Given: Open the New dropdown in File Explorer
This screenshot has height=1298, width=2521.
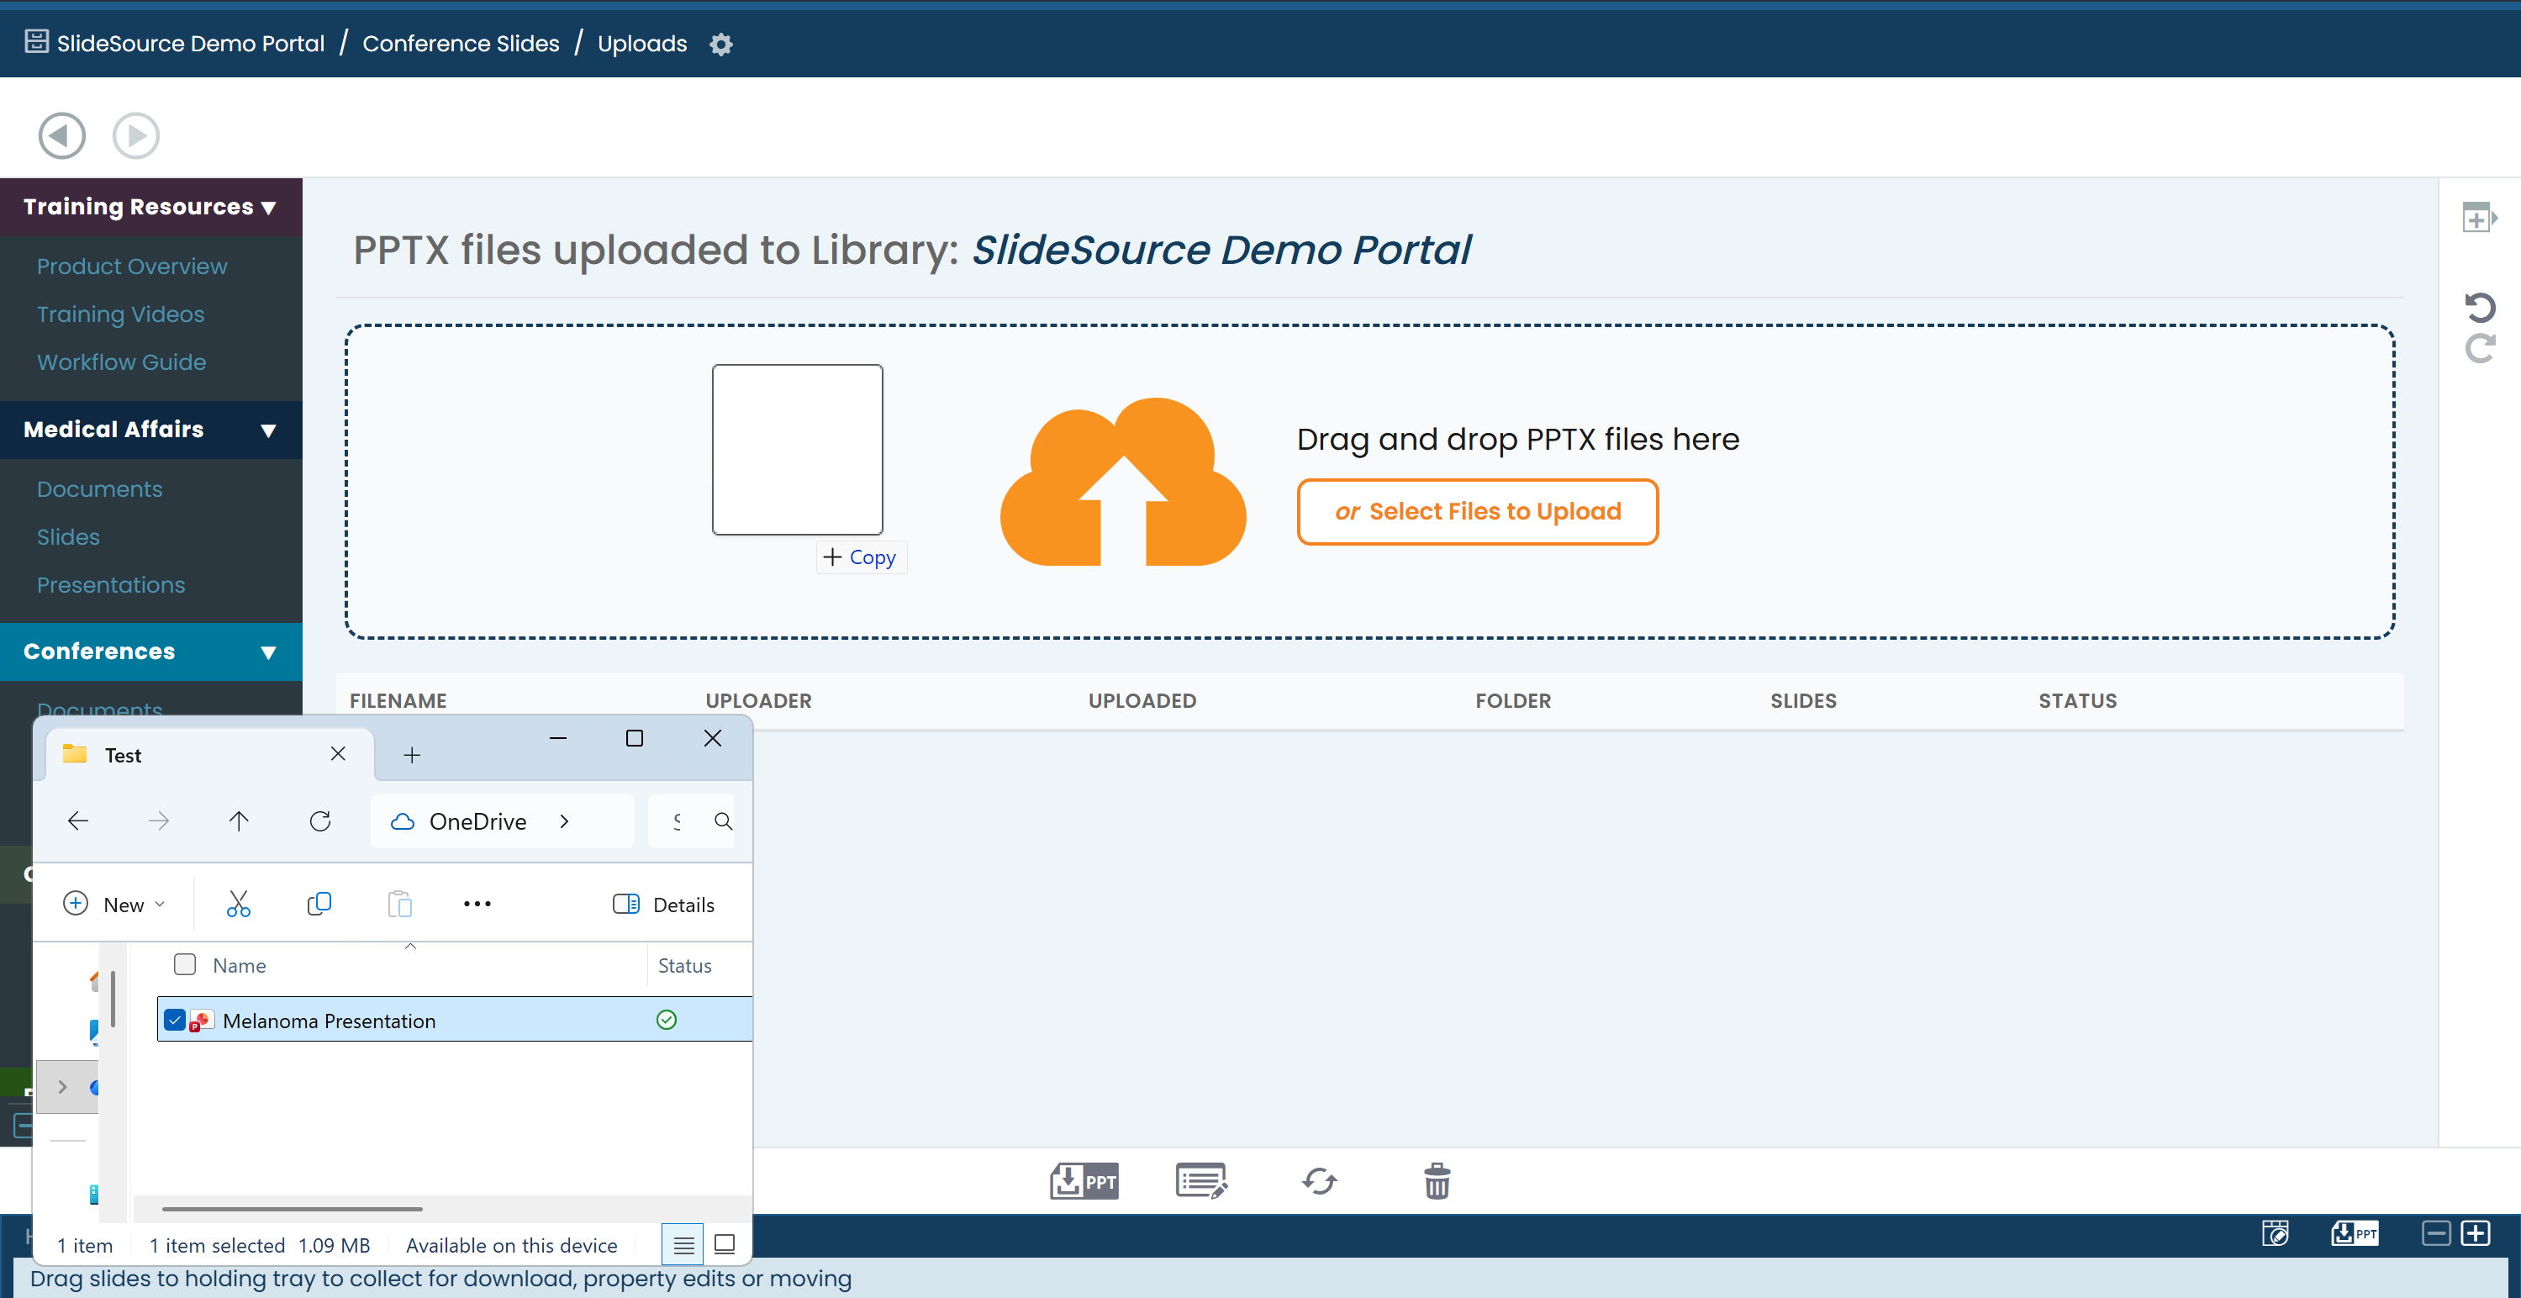Looking at the screenshot, I should (x=114, y=905).
